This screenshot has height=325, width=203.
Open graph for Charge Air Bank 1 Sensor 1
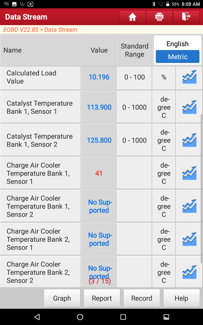(189, 173)
